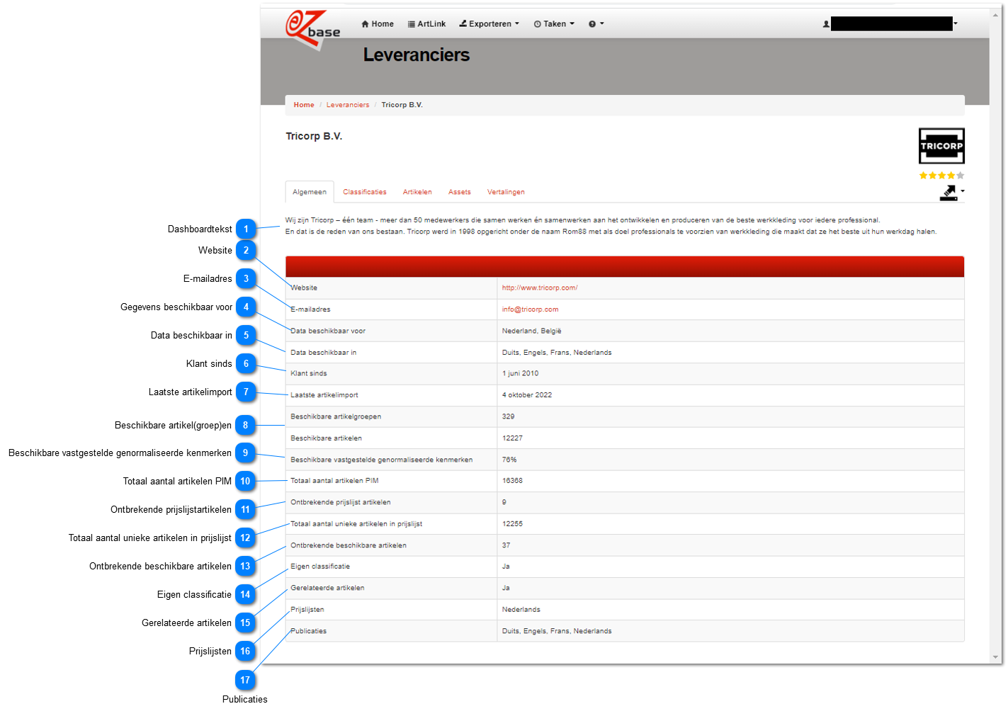Click the 'Nederland, België' value
The height and width of the screenshot is (716, 1008).
[x=532, y=331]
